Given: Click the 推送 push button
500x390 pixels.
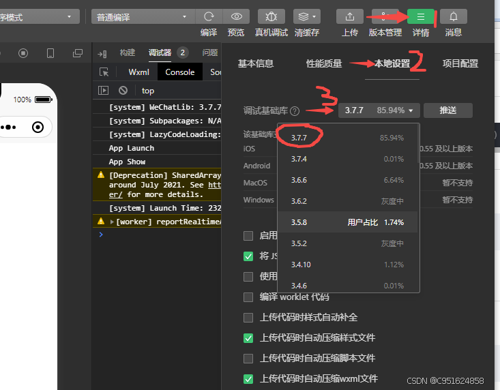Looking at the screenshot, I should (x=448, y=110).
